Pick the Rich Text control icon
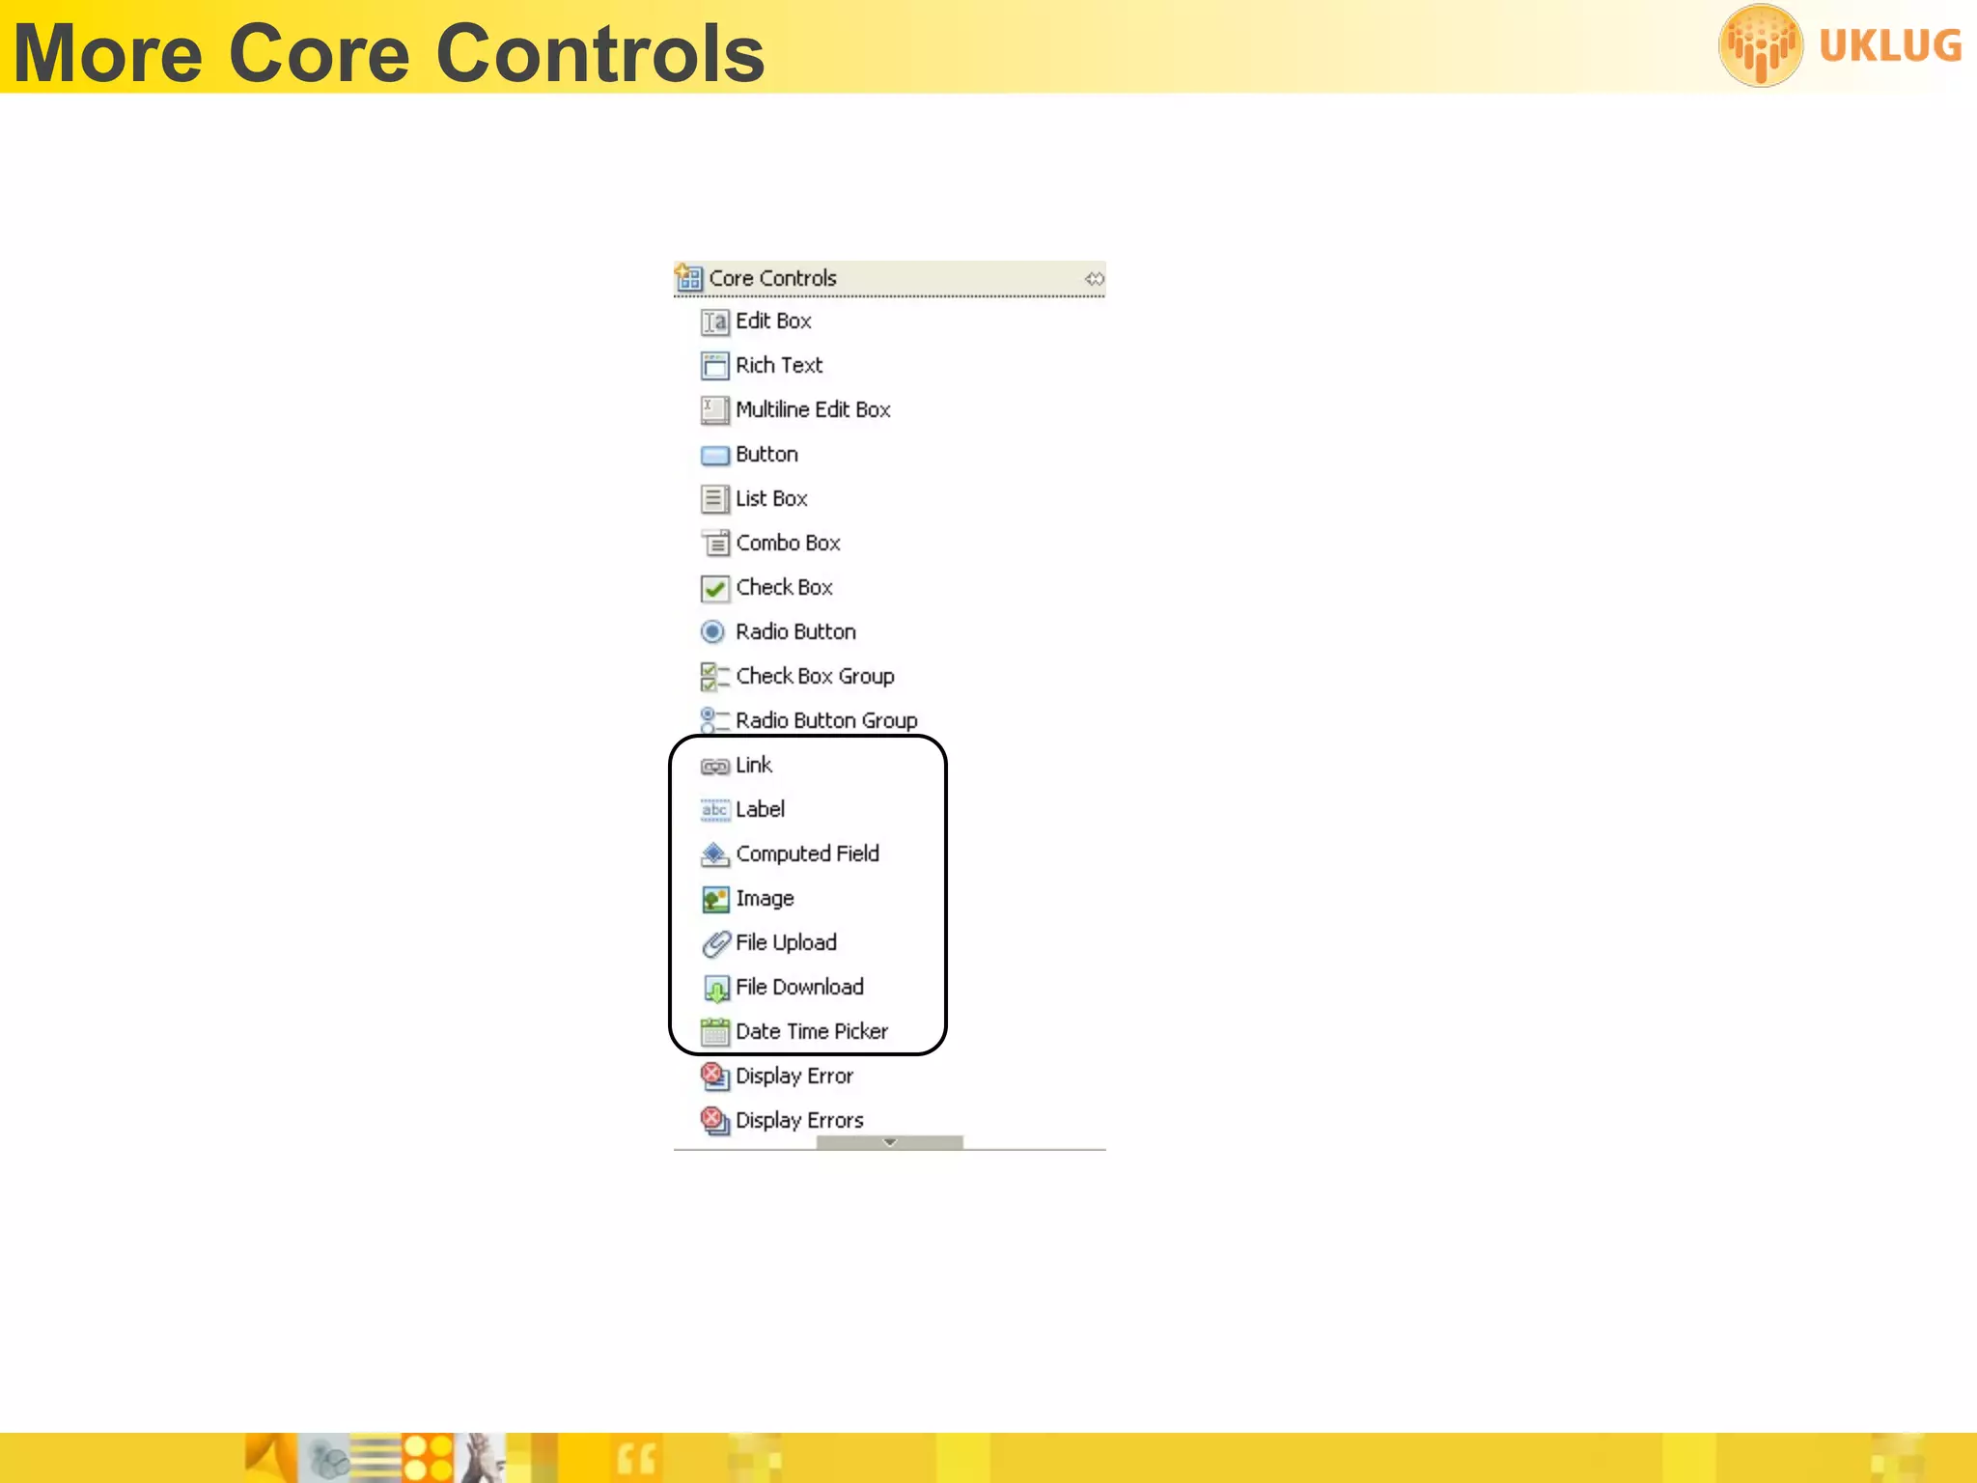This screenshot has height=1483, width=1977. (714, 366)
